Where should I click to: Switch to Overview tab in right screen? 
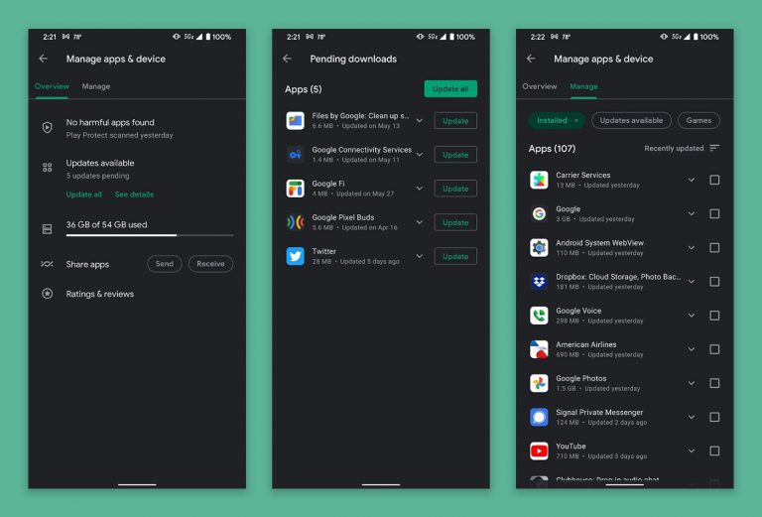coord(540,86)
